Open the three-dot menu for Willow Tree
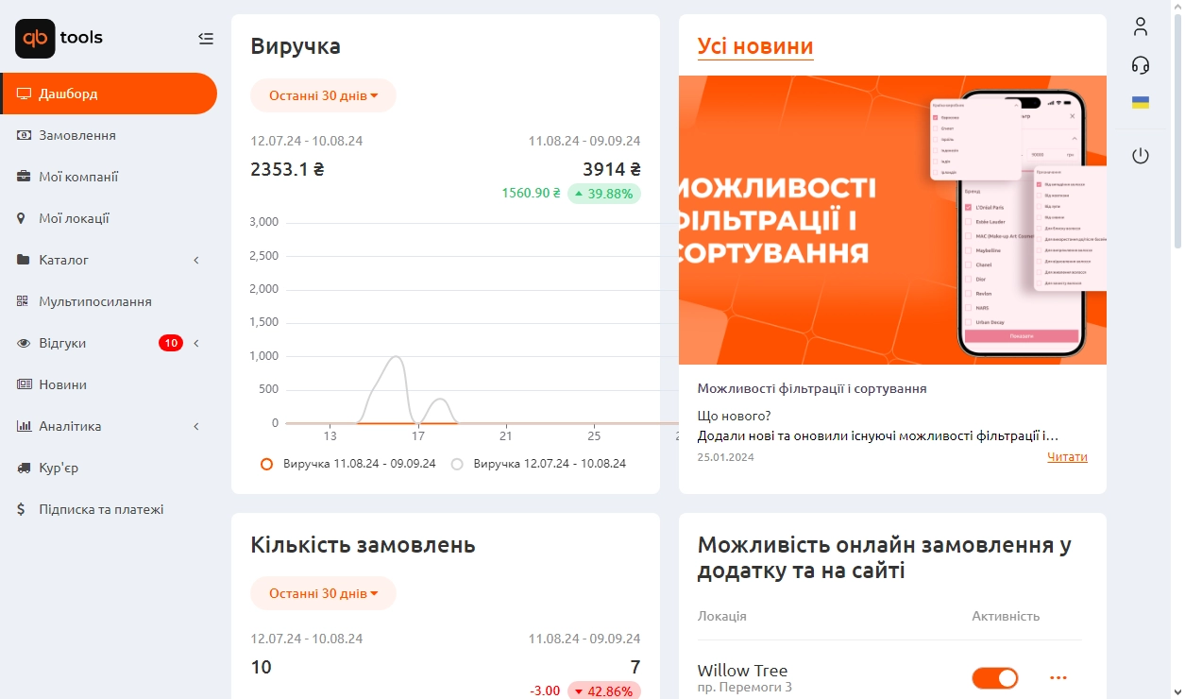The image size is (1185, 699). (1058, 677)
